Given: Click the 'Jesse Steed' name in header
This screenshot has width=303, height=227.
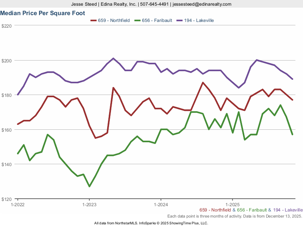Looking at the screenshot, I should click(x=84, y=4).
